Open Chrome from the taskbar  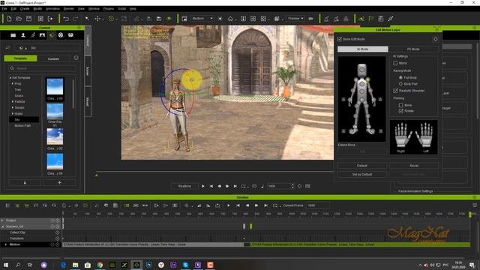tap(100, 265)
